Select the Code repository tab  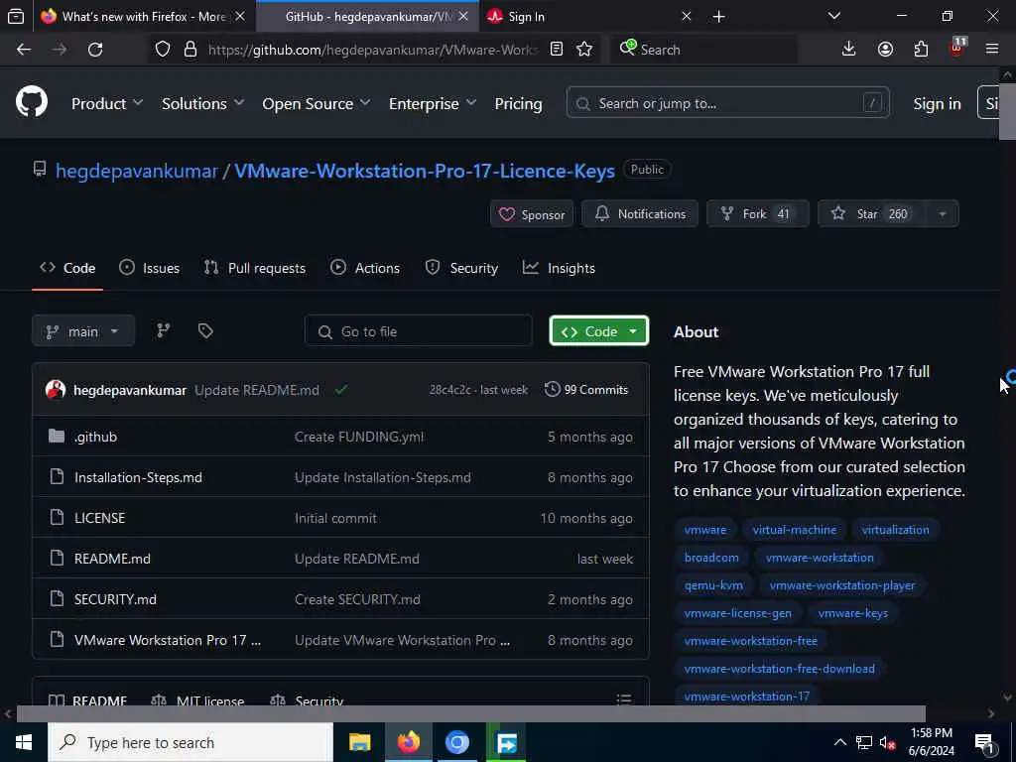(67, 268)
